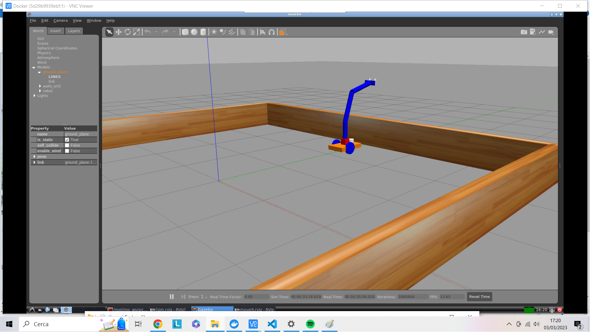590x332 pixels.
Task: Toggle the is_static checkbox
Action: click(x=67, y=140)
